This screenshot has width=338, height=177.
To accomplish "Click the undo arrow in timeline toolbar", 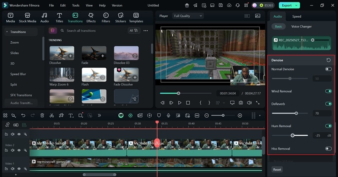I will [x=23, y=115].
